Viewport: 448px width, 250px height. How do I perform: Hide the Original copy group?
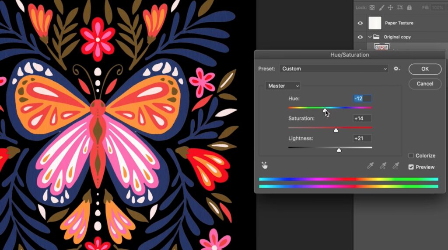[360, 37]
